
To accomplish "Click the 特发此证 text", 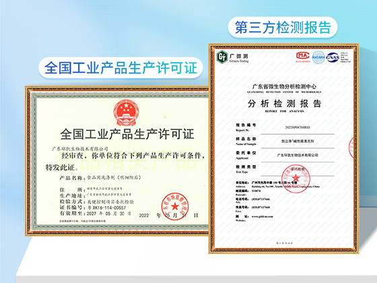I will coord(62,167).
